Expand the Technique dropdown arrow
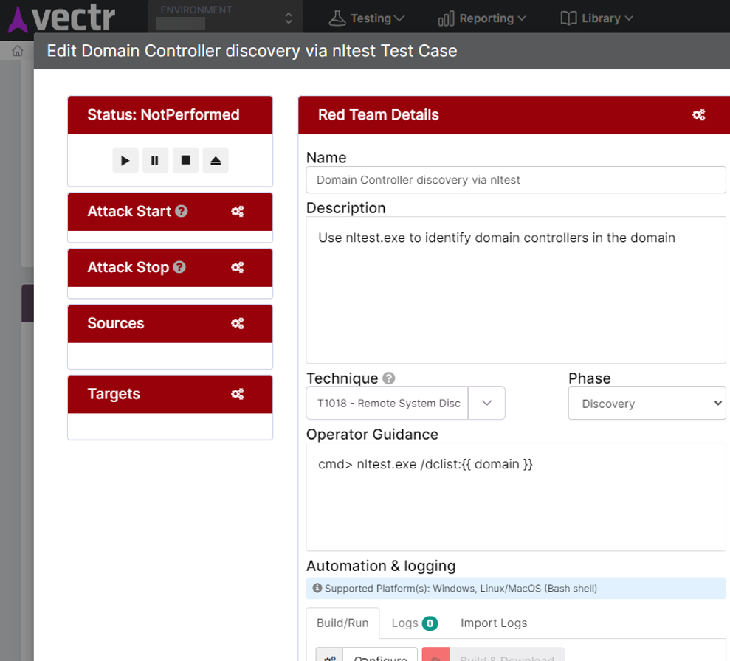 coord(486,403)
